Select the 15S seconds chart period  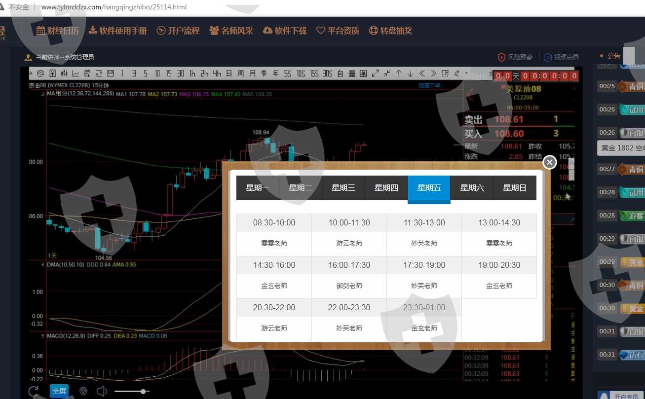(314, 73)
